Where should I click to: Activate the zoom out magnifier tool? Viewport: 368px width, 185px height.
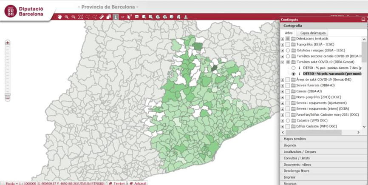tap(74, 17)
